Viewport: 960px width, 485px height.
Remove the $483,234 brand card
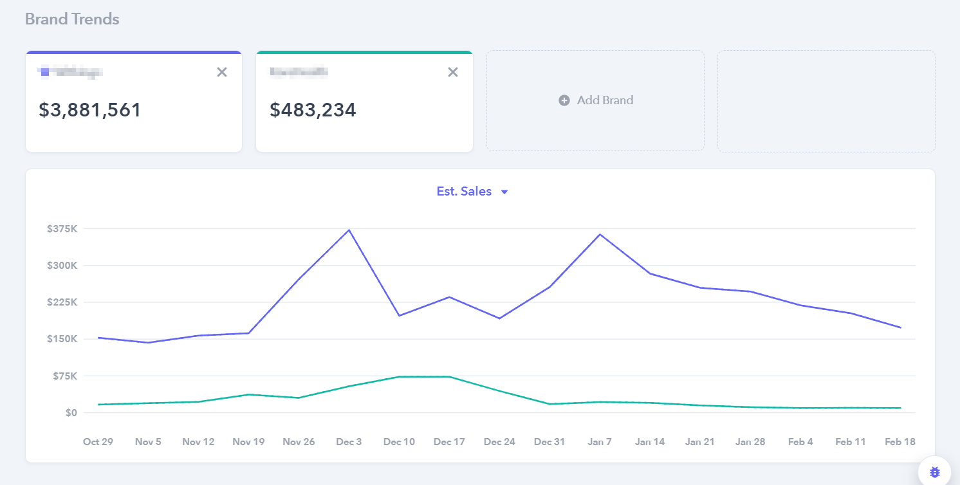[x=453, y=72]
